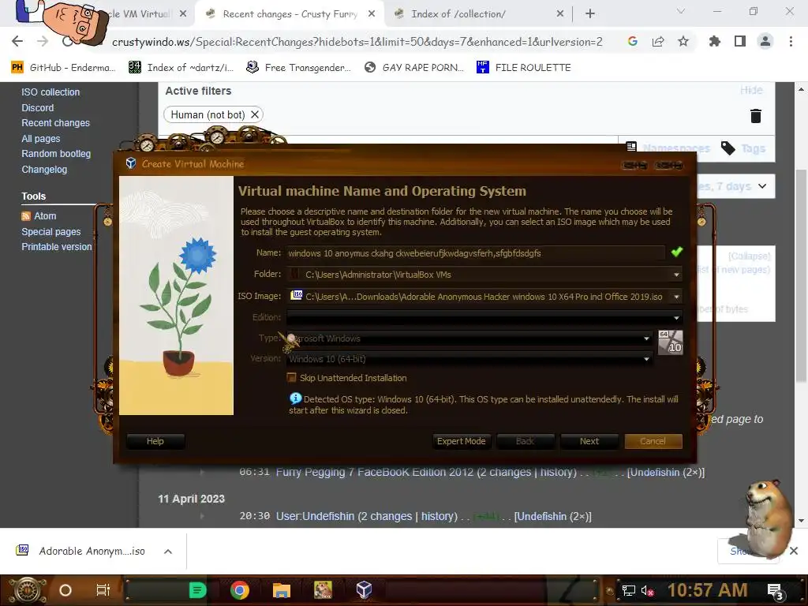
Task: Click the trash icon in Active filters
Action: pos(755,116)
